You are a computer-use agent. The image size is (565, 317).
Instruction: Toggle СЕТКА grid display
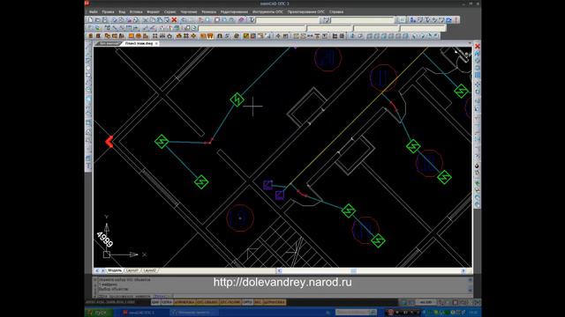coord(167,302)
